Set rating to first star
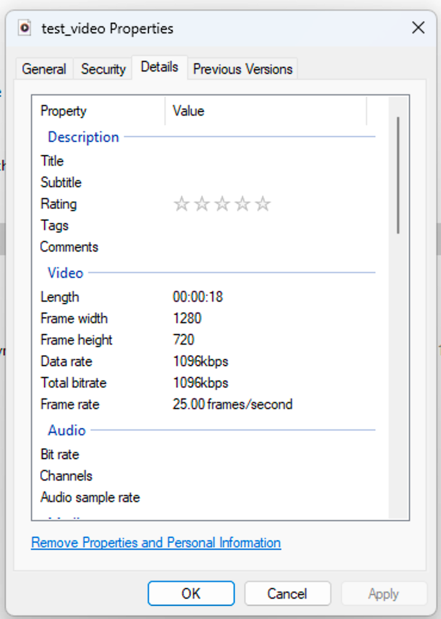Image resolution: width=441 pixels, height=619 pixels. pyautogui.click(x=181, y=204)
